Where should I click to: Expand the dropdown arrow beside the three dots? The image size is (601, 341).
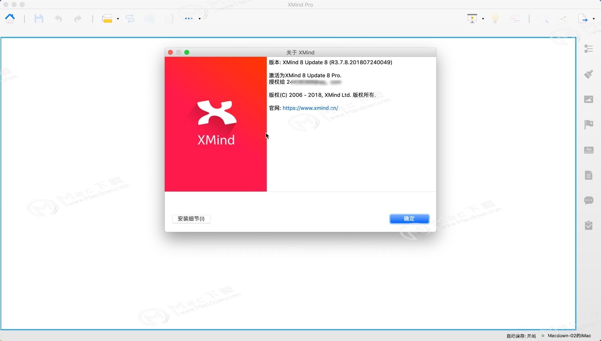[199, 19]
